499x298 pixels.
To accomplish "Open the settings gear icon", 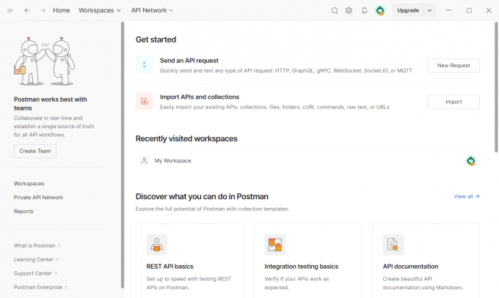I will 349,10.
